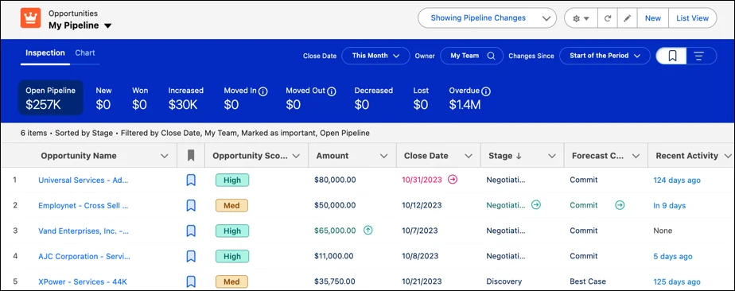Viewport: 735px width, 291px height.
Task: Select the Lost $0 metric
Action: tap(421, 98)
